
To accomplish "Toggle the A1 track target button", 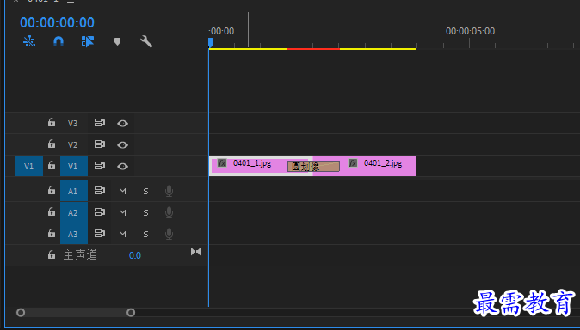I will (74, 191).
